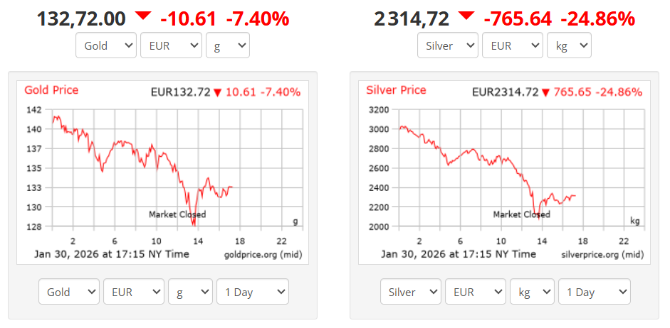Click the red down arrow beside the 2 314,72 headline

tap(466, 16)
